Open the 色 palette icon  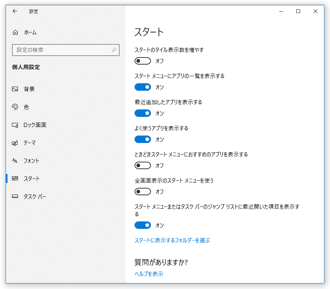coord(15,107)
